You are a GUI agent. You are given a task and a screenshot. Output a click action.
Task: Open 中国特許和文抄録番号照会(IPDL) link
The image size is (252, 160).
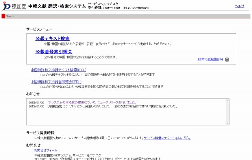tap(56, 82)
